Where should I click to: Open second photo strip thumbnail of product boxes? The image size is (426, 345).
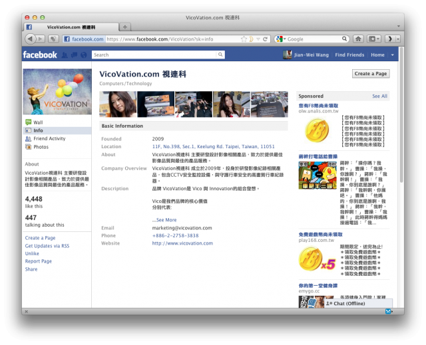[156, 104]
